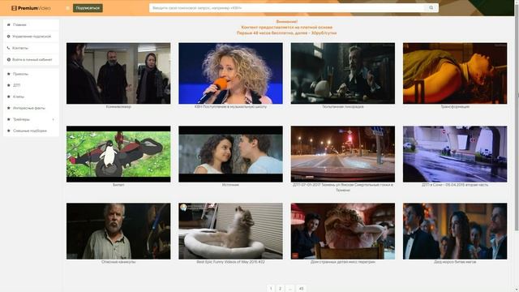The width and height of the screenshot is (519, 292).
Task: Open thumbnail of bearded man at table
Action: 343,73
